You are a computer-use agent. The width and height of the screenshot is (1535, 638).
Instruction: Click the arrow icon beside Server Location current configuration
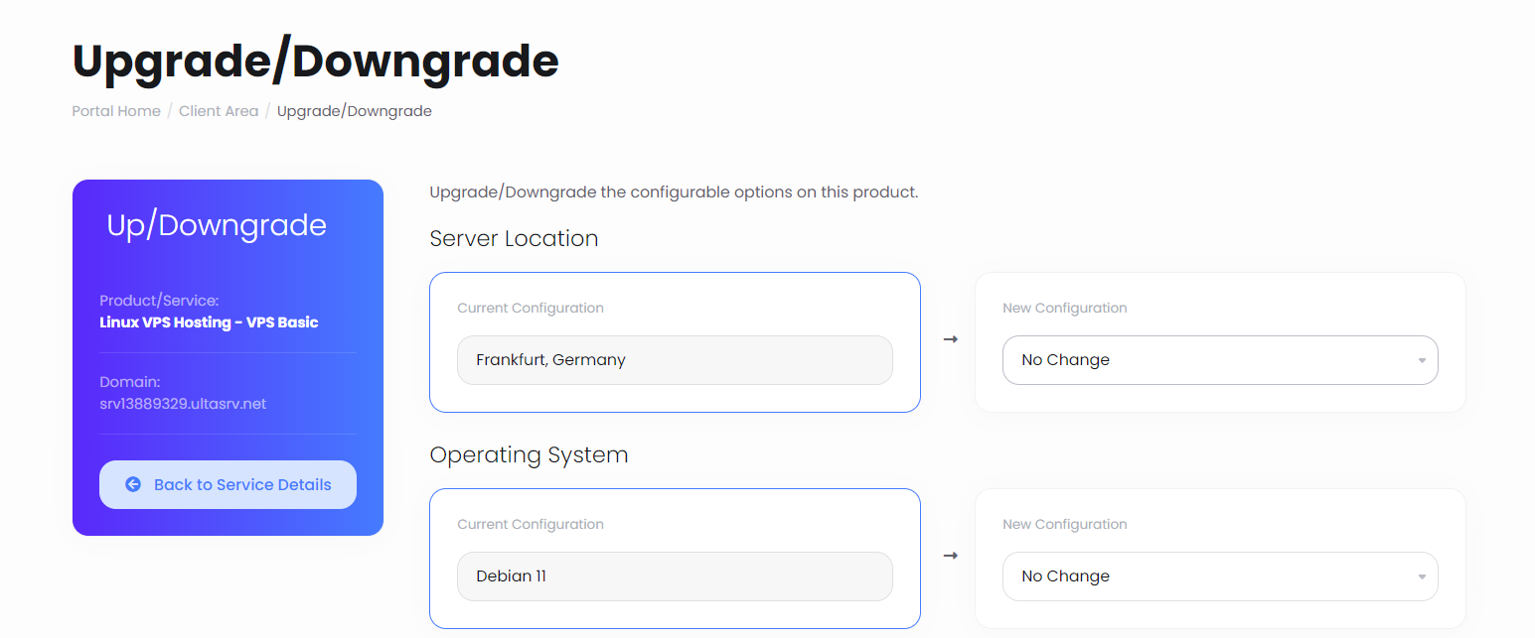pos(950,338)
